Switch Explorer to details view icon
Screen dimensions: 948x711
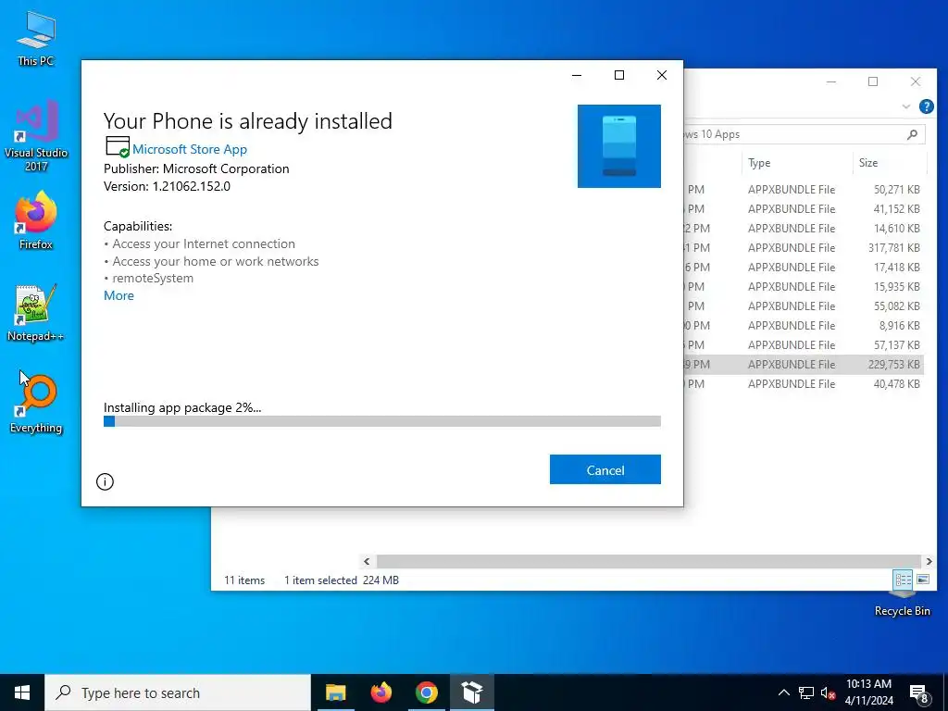point(903,580)
